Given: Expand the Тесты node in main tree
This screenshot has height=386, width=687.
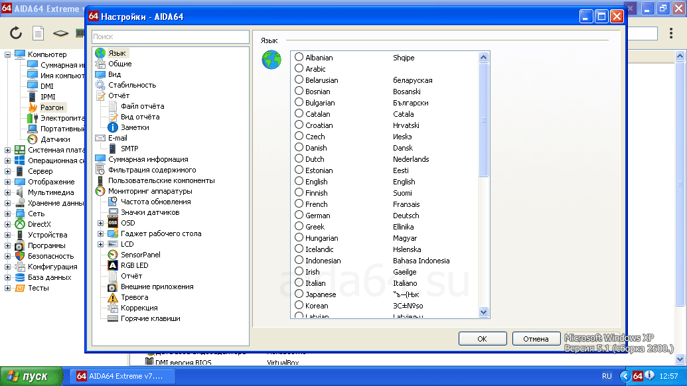Looking at the screenshot, I should [7, 288].
